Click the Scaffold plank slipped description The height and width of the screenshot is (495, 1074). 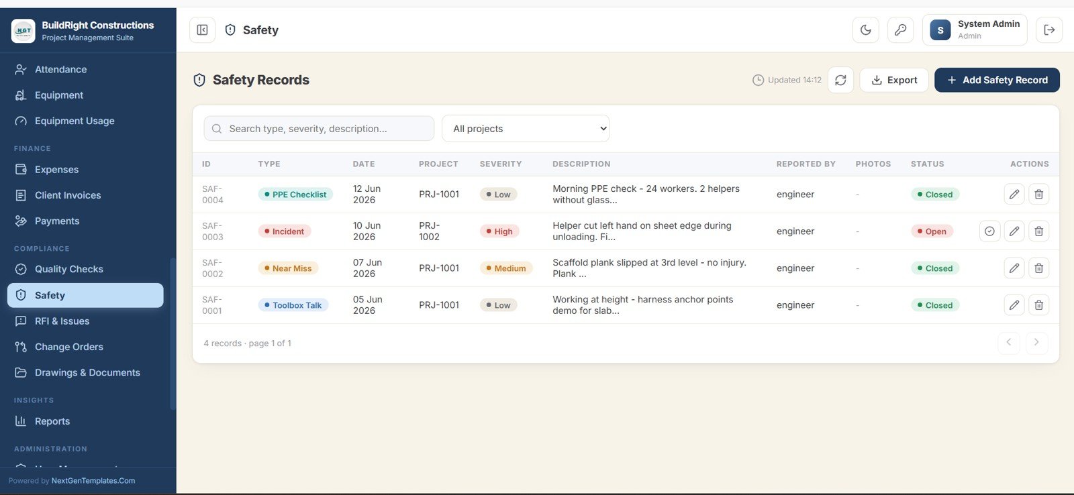649,268
